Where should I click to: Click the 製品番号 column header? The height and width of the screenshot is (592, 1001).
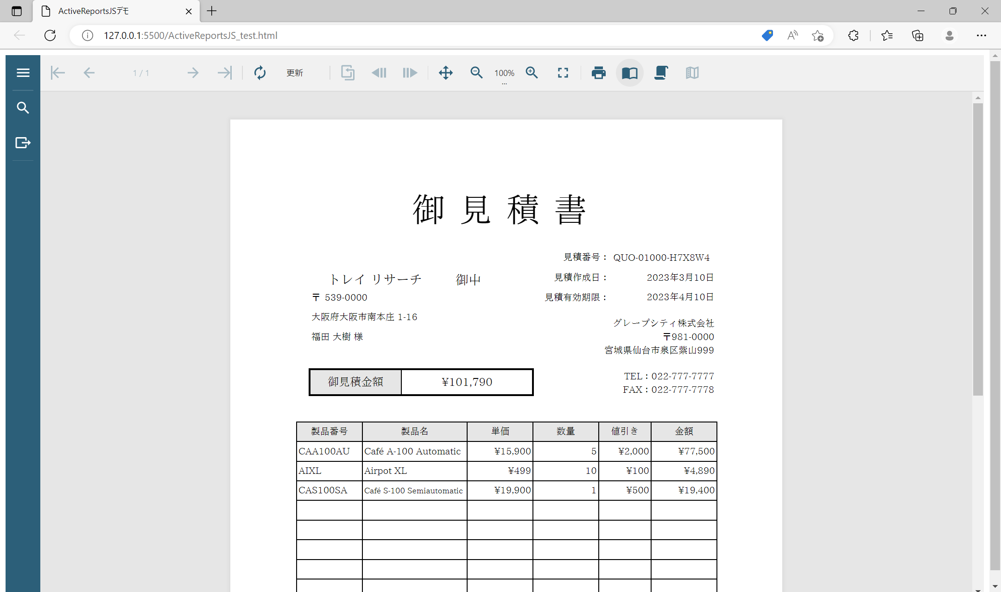329,431
